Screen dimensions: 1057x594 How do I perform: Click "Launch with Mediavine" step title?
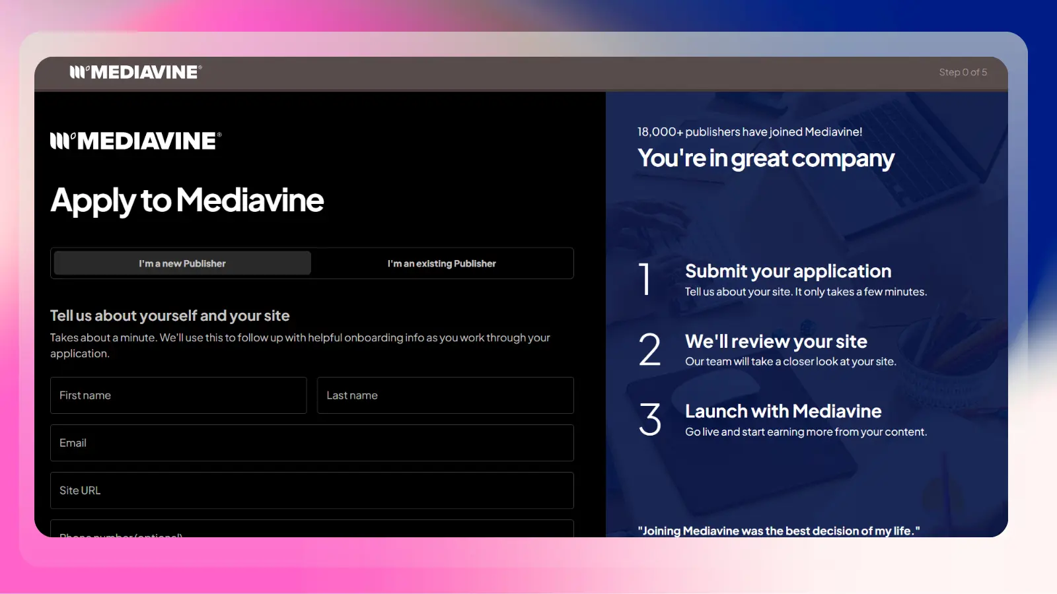[784, 411]
